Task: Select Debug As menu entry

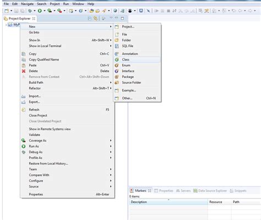Action: coord(67,152)
